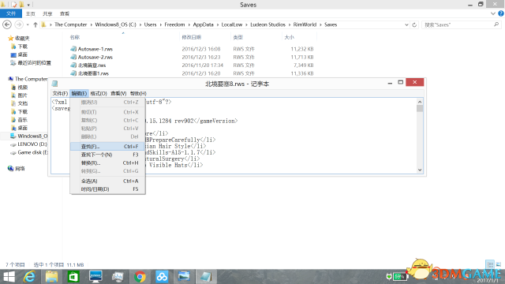Viewport: 505px width, 284px height.
Task: Open 图片 folder in sidebar
Action: (x=19, y=95)
